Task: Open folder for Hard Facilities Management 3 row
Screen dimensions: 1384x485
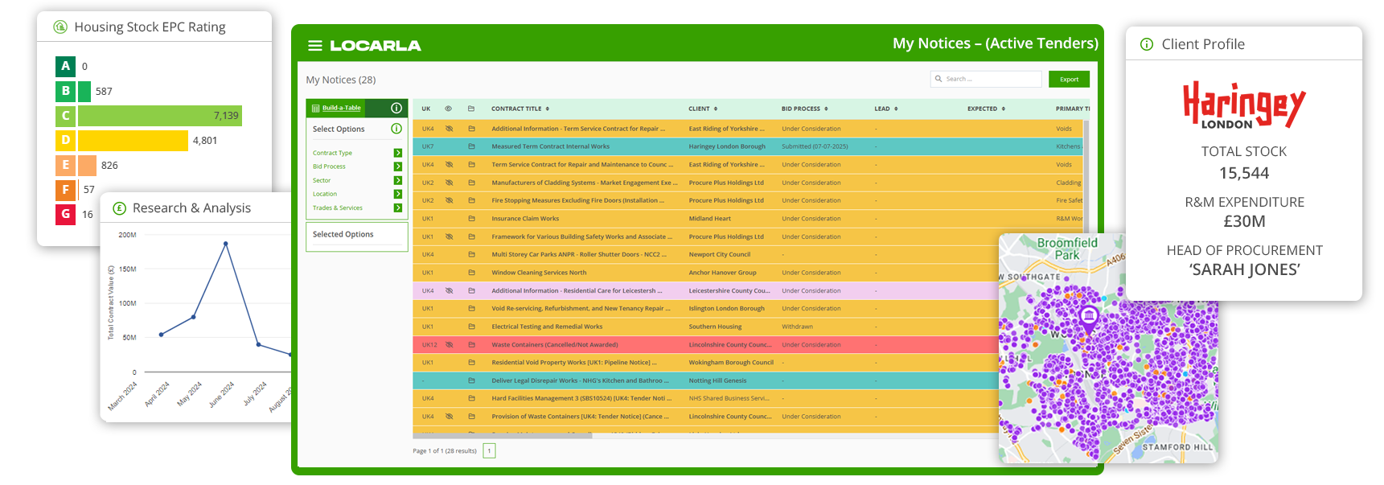Action: point(471,398)
